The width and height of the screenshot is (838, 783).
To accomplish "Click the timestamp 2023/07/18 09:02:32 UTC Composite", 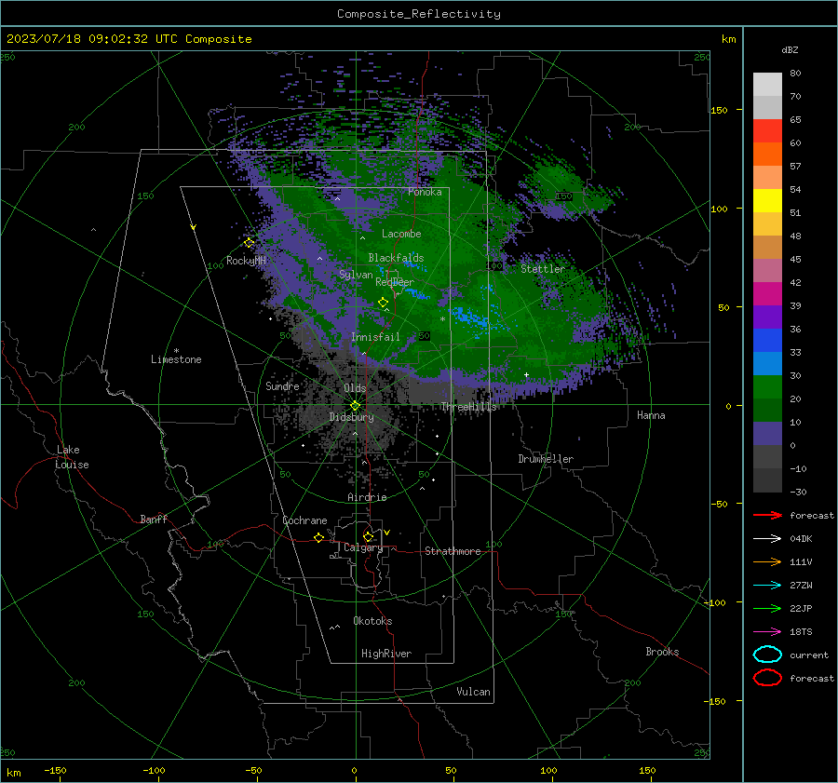I will [x=128, y=39].
